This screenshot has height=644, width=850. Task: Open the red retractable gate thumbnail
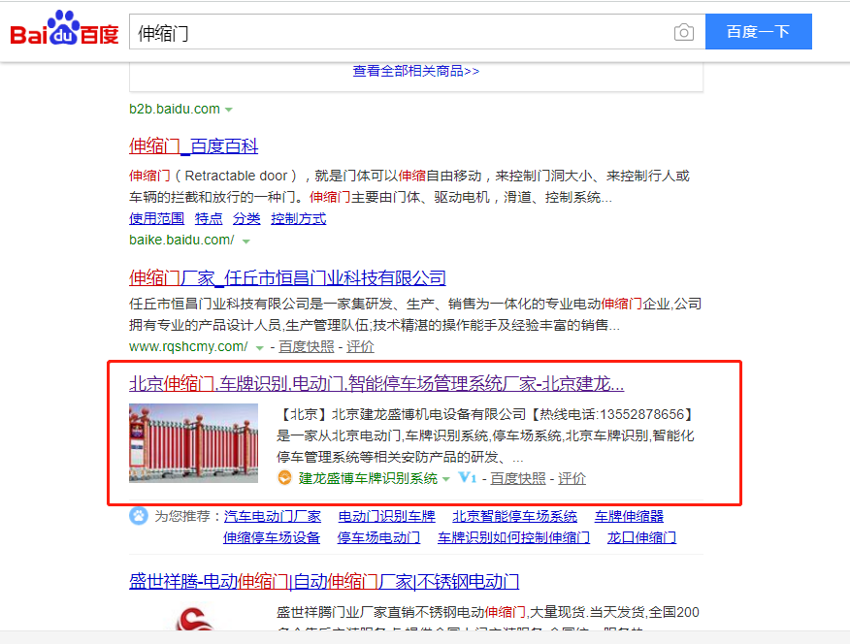pyautogui.click(x=194, y=442)
